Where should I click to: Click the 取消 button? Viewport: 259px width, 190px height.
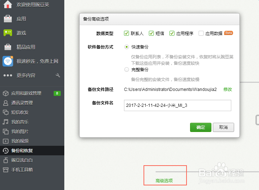pos(223,127)
